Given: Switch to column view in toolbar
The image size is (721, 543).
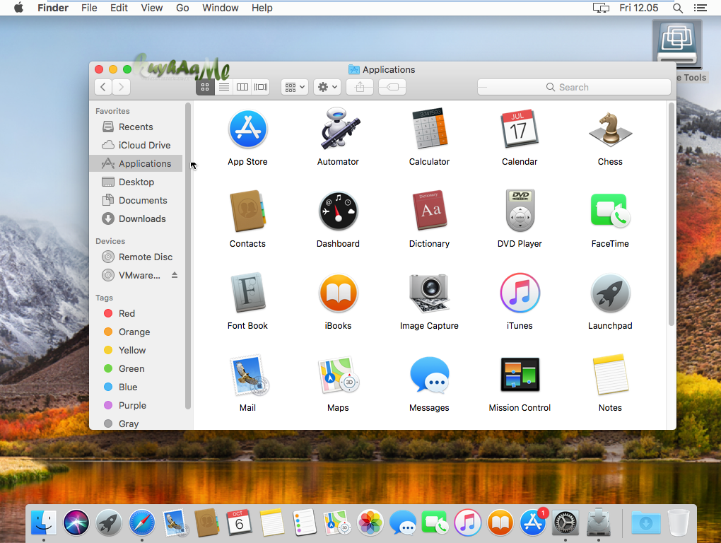Looking at the screenshot, I should tap(242, 87).
